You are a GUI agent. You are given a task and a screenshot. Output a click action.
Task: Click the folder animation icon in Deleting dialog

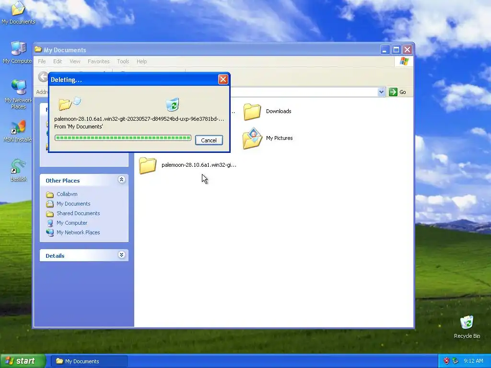tap(70, 103)
